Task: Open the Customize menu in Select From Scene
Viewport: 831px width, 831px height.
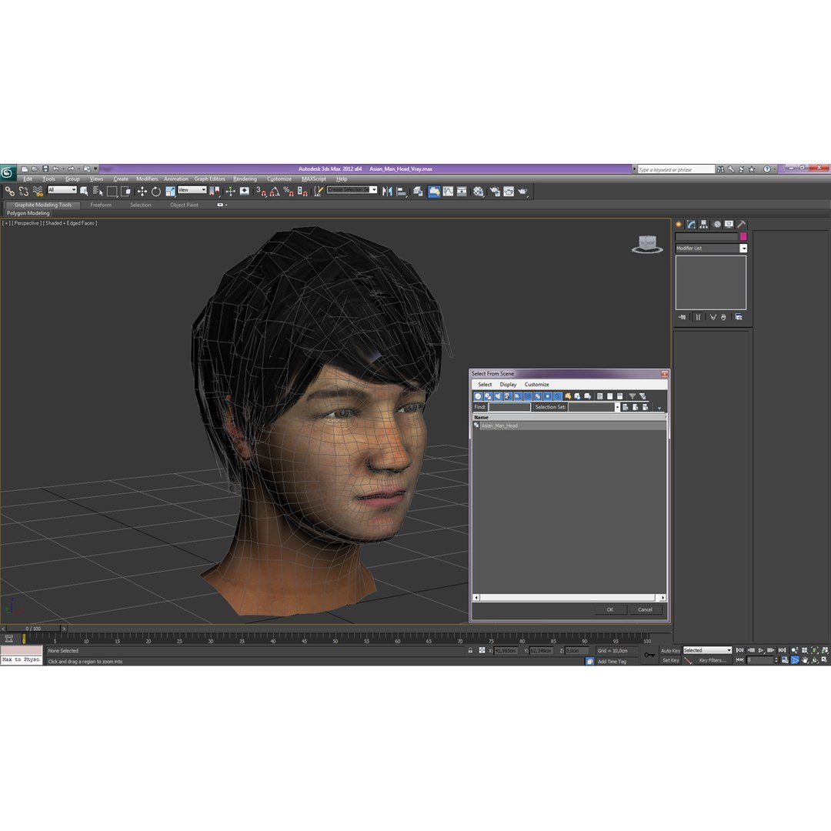Action: point(536,385)
